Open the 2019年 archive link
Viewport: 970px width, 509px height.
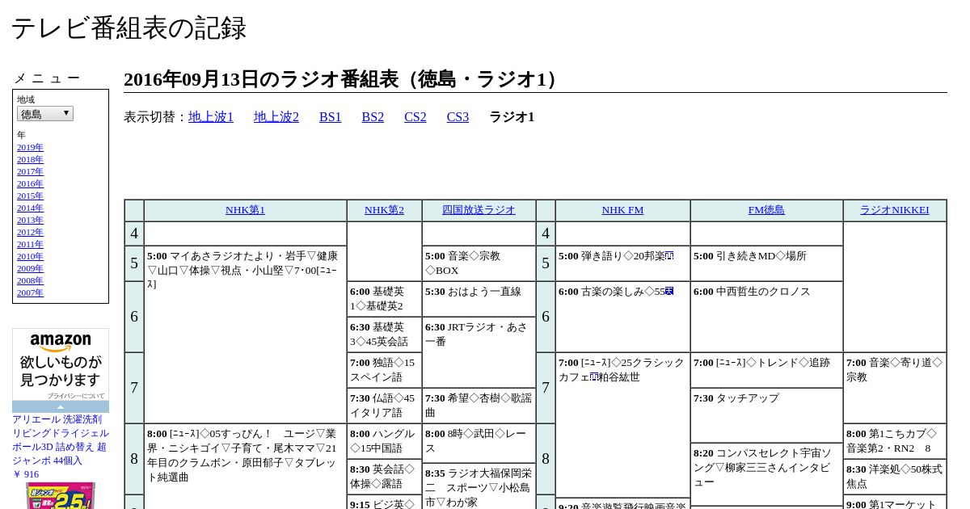pos(30,147)
